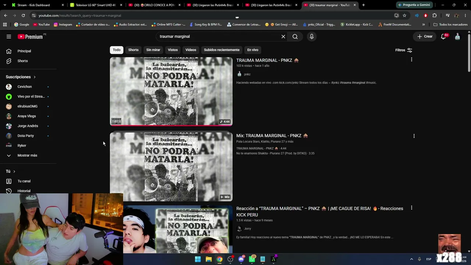Open the Chrome apps grid shortcut
This screenshot has width=471, height=265.
point(5,25)
